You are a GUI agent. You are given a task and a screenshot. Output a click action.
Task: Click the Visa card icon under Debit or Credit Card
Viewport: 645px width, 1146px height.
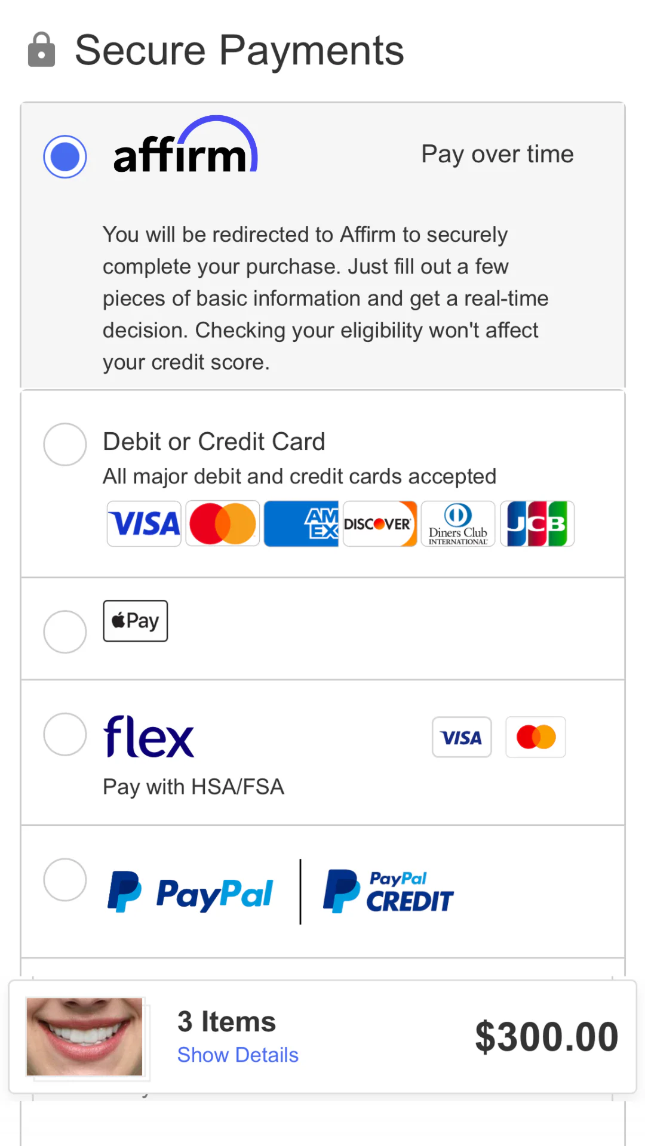click(x=144, y=523)
